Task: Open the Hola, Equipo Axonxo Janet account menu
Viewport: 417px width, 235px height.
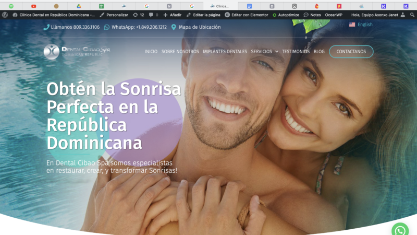Action: tap(374, 15)
